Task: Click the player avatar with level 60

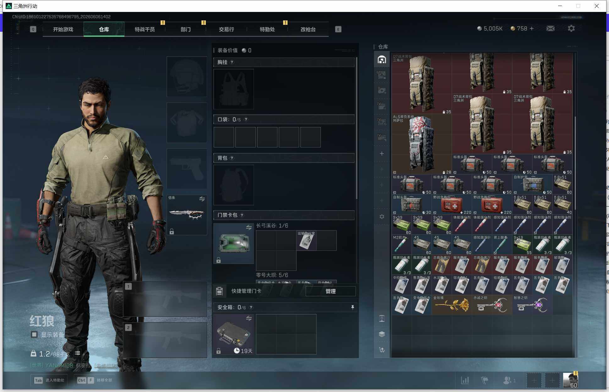Action: 570,380
